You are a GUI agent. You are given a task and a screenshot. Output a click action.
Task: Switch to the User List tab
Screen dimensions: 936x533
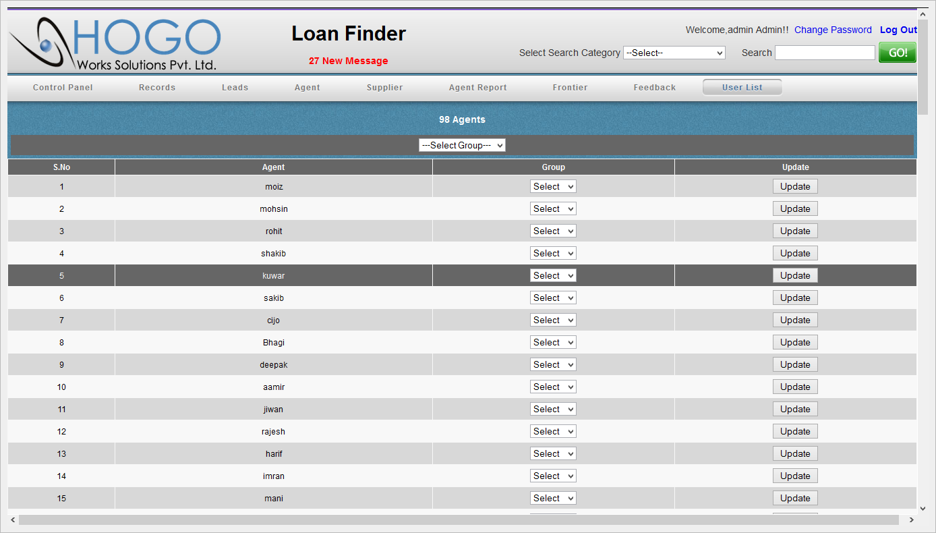point(742,88)
